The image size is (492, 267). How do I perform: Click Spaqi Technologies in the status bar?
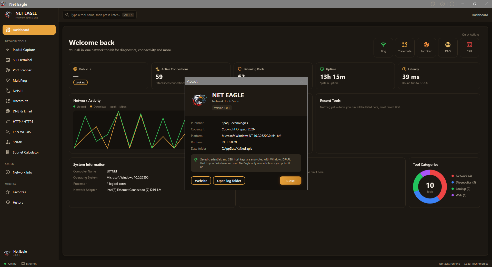[x=476, y=264]
